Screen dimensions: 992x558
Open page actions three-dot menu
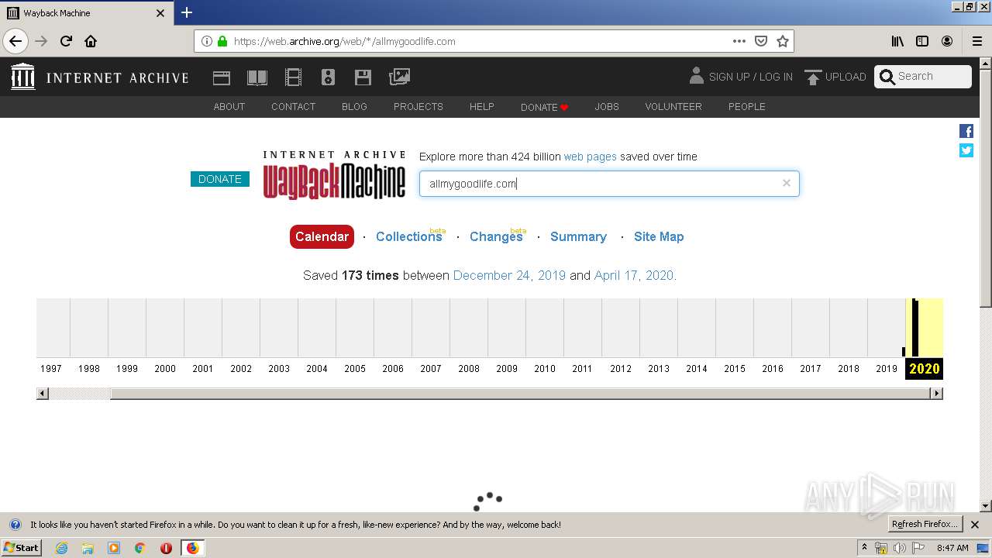739,41
